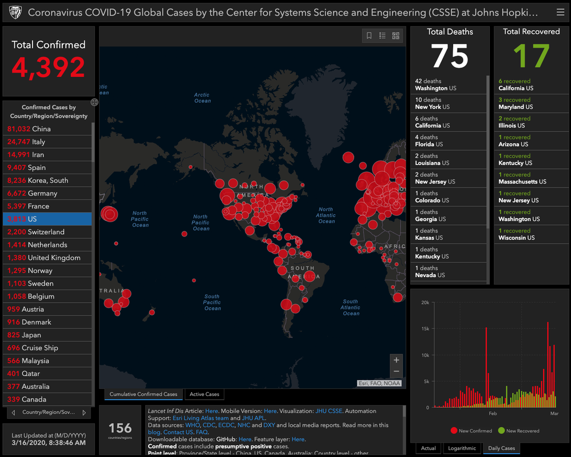The image size is (571, 457).
Task: Open the hamburger menu in header
Action: point(561,13)
